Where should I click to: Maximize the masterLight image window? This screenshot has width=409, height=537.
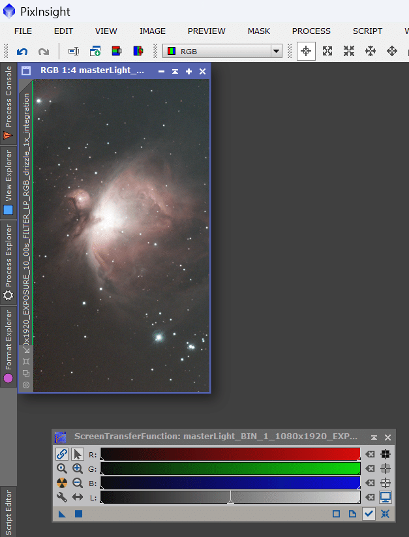click(189, 71)
